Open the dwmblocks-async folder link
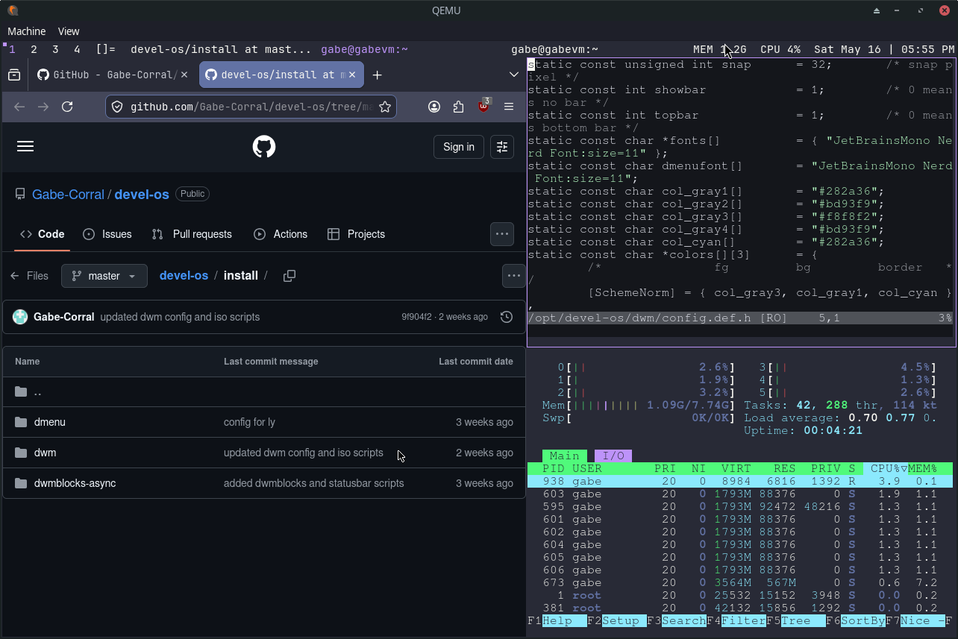 tap(75, 483)
